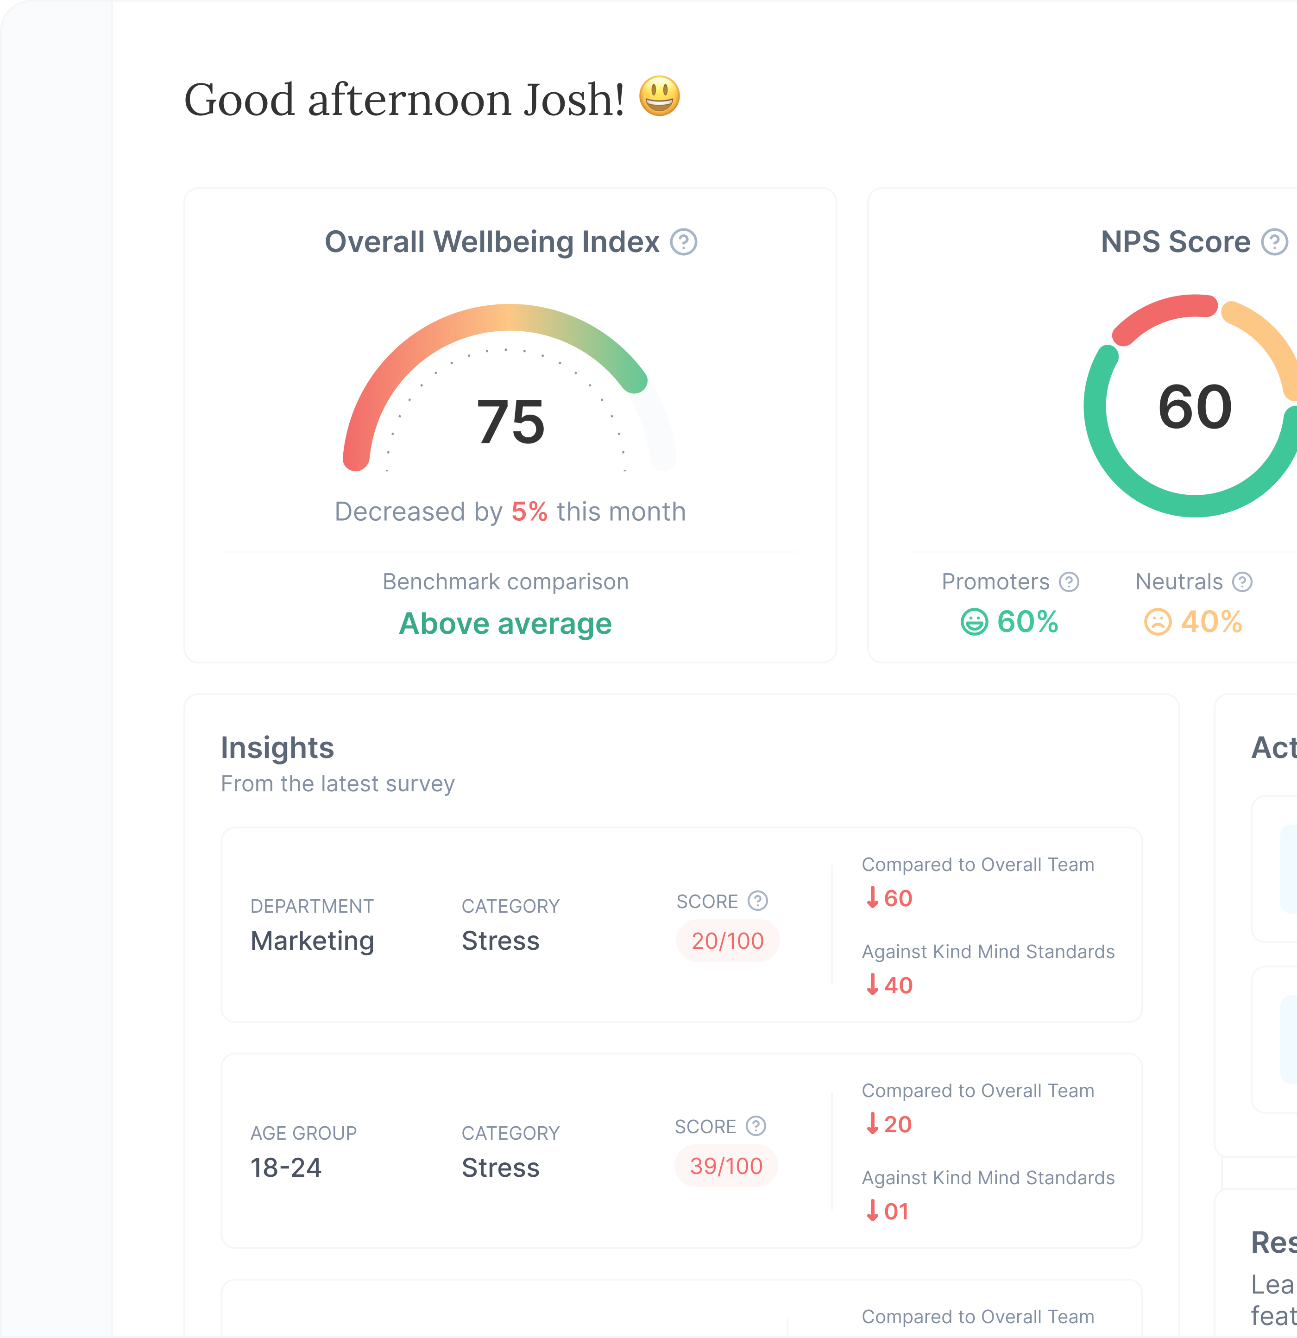Viewport: 1297px width, 1338px height.
Task: Click 'From the latest survey' subtitle
Action: point(338,784)
